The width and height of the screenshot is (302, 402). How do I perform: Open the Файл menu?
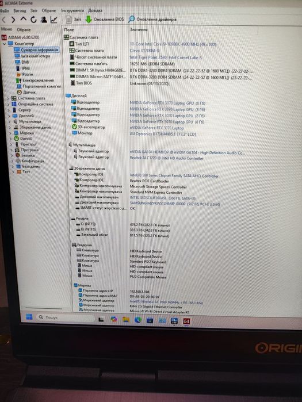click(5, 10)
